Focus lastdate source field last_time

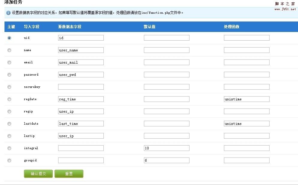click(81, 124)
